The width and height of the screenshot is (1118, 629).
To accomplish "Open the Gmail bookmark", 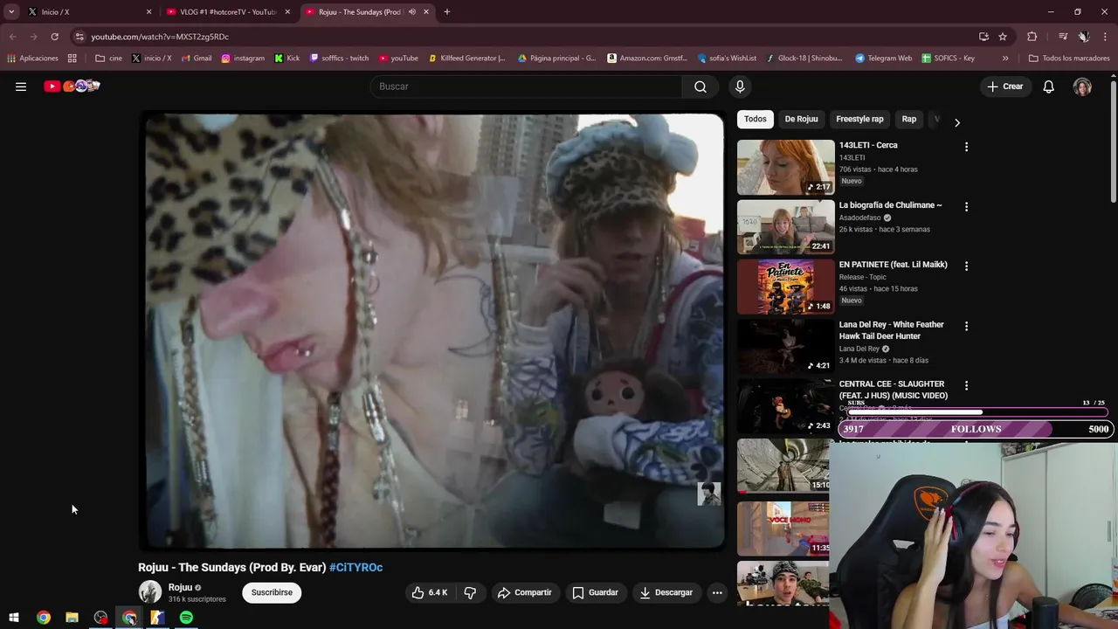I will (197, 59).
